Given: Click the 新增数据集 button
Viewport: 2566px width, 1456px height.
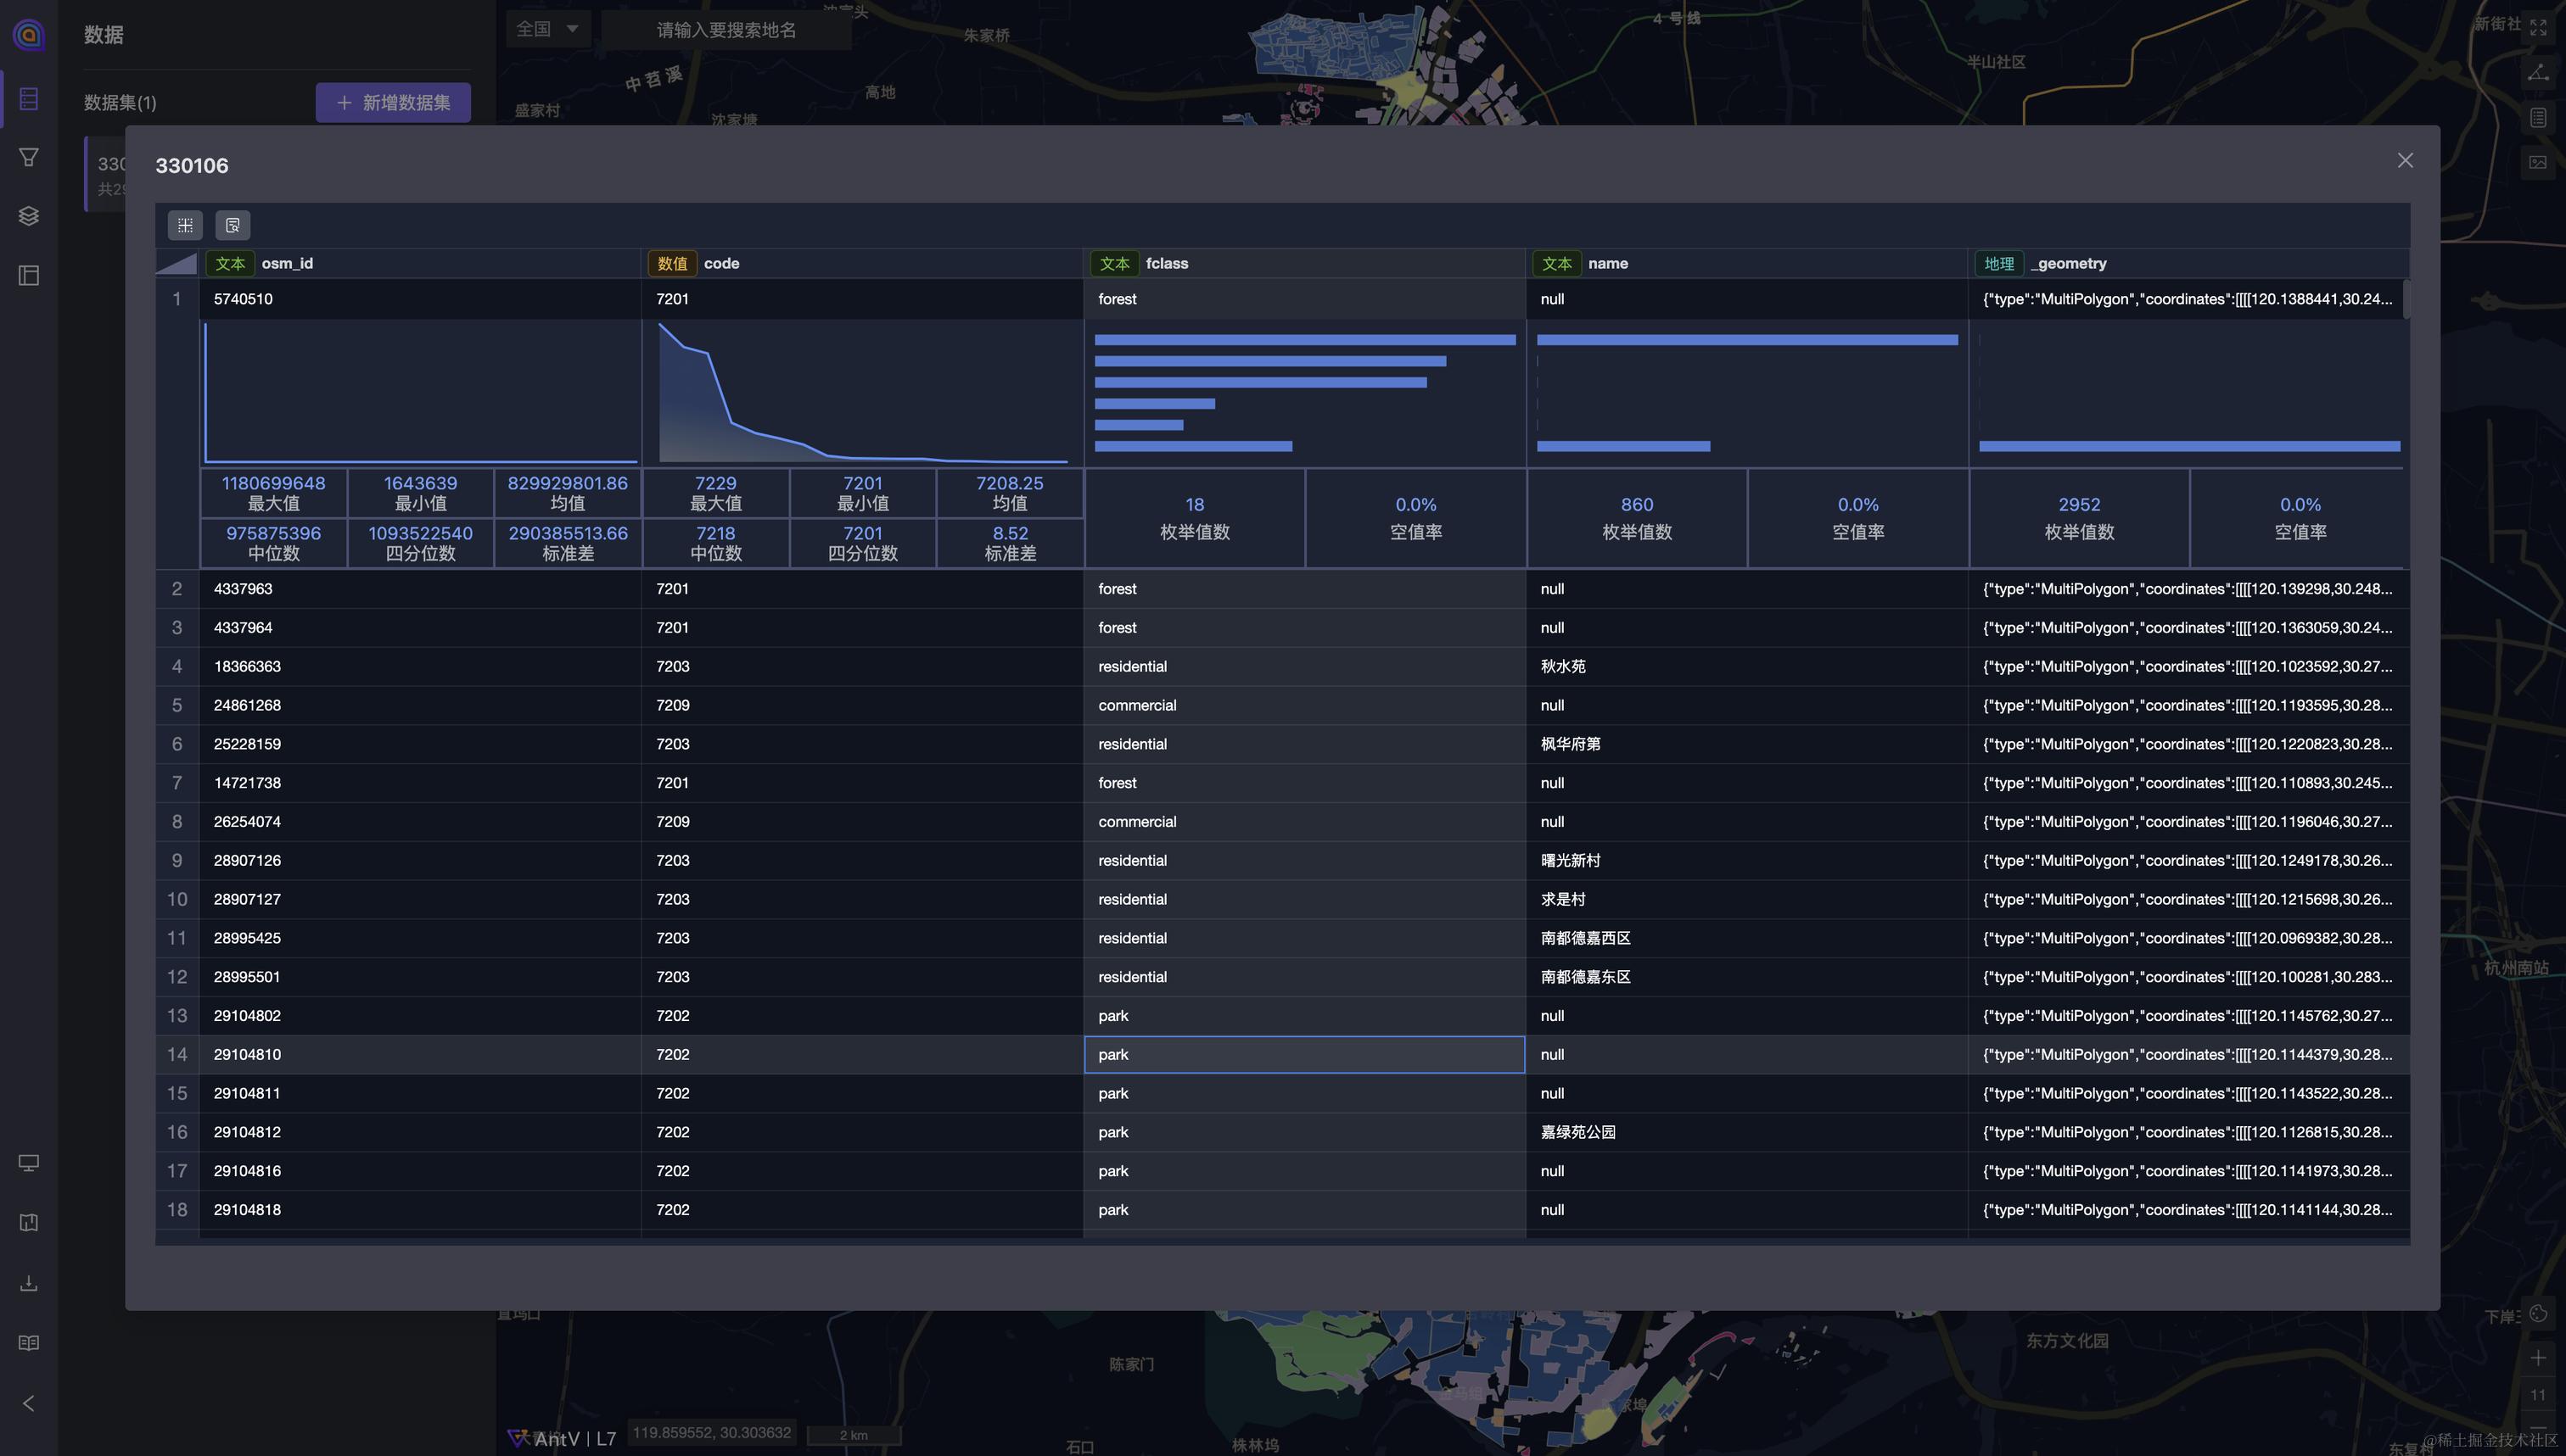Looking at the screenshot, I should 393,102.
